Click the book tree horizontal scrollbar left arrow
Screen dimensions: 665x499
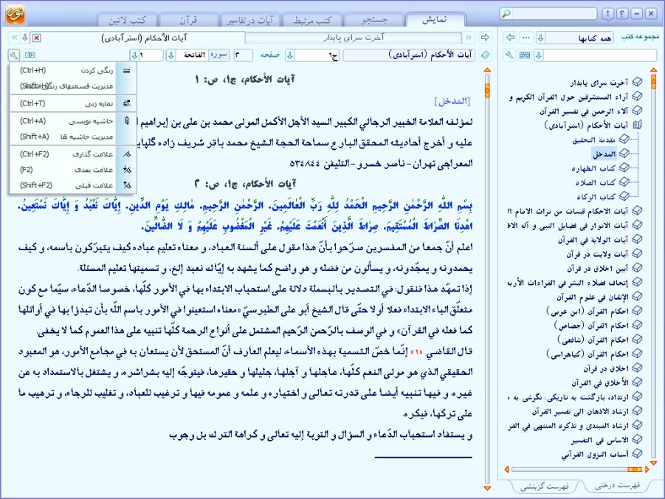[506, 469]
